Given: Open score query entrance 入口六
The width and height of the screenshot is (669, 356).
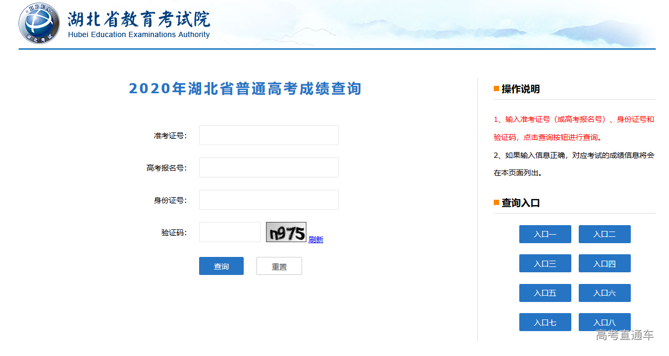Looking at the screenshot, I should point(604,292).
